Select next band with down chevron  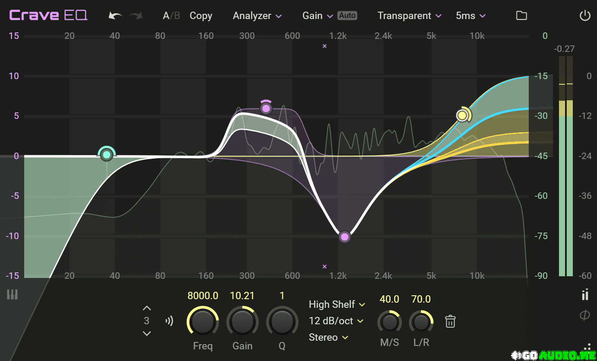[x=147, y=333]
